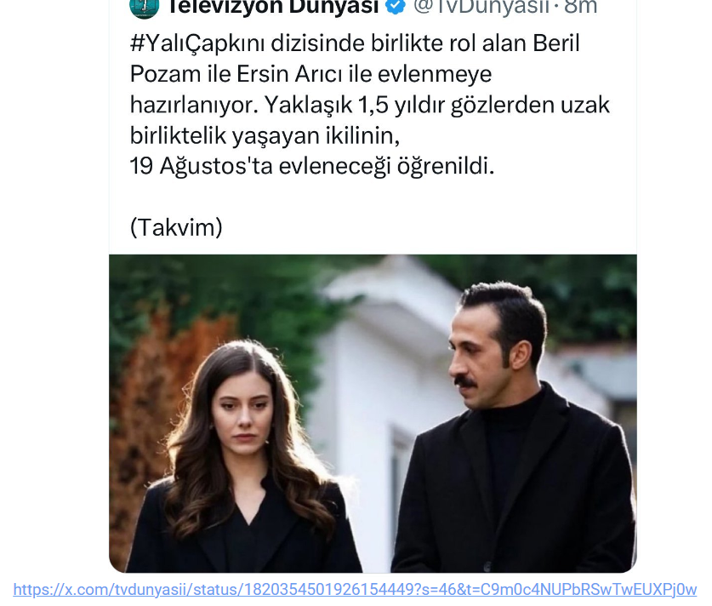Click the (Takvim) source text
The height and width of the screenshot is (606, 712).
click(176, 227)
